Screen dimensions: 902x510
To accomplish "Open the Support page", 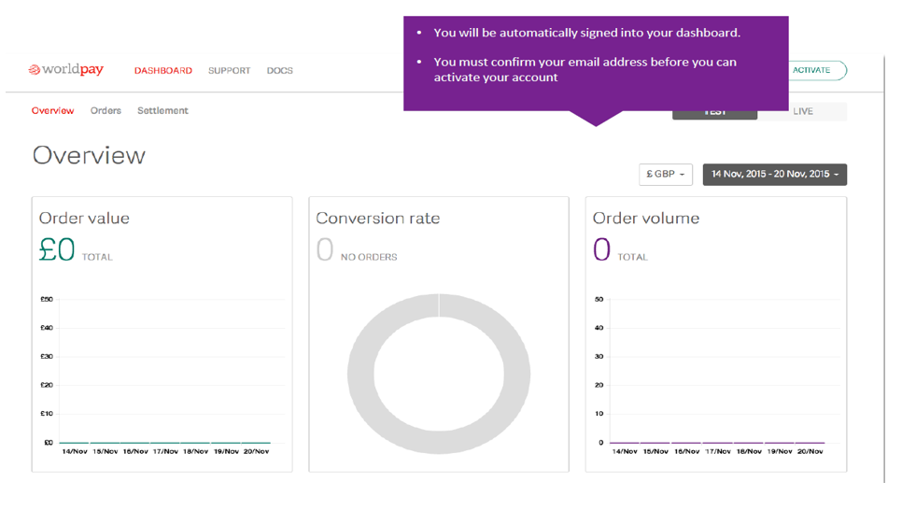I will [229, 70].
